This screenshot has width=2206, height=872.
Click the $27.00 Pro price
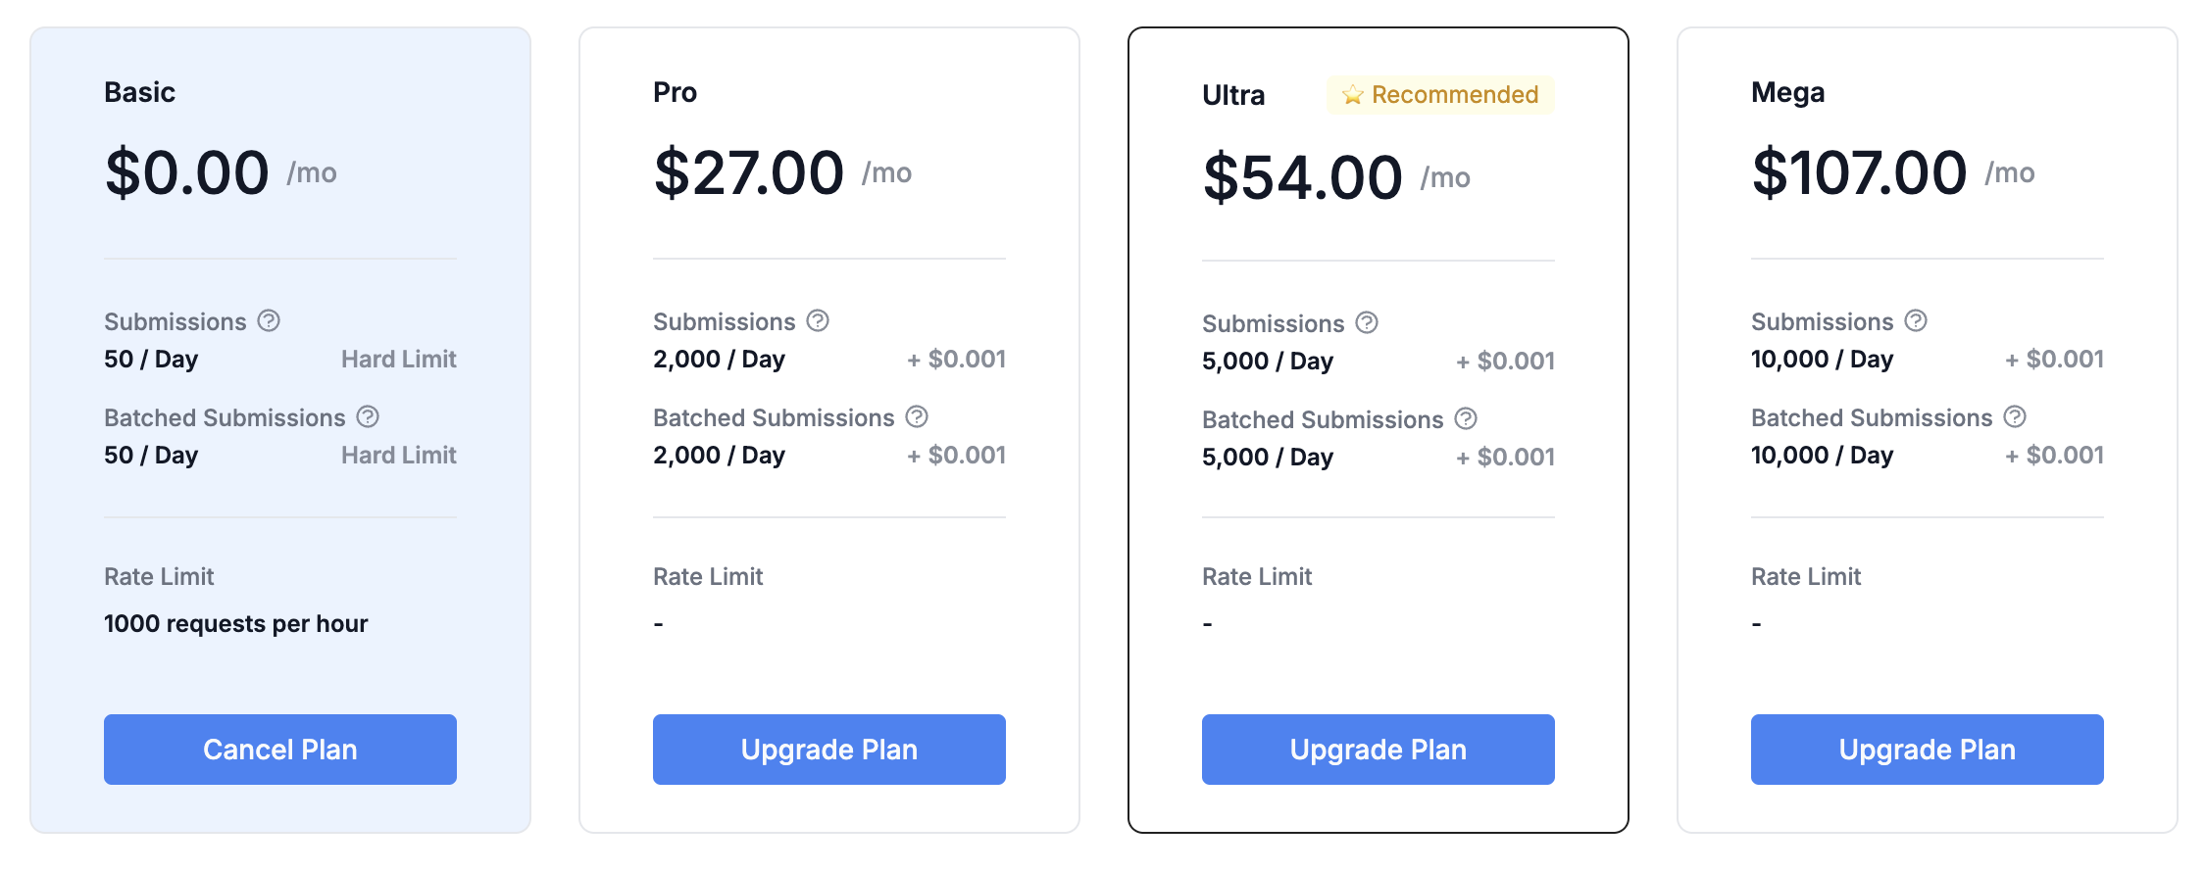coord(749,172)
